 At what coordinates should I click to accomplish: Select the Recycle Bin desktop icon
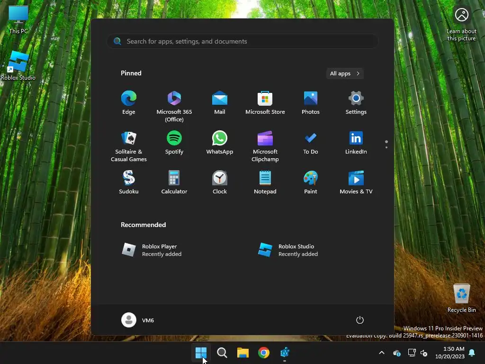pyautogui.click(x=461, y=298)
